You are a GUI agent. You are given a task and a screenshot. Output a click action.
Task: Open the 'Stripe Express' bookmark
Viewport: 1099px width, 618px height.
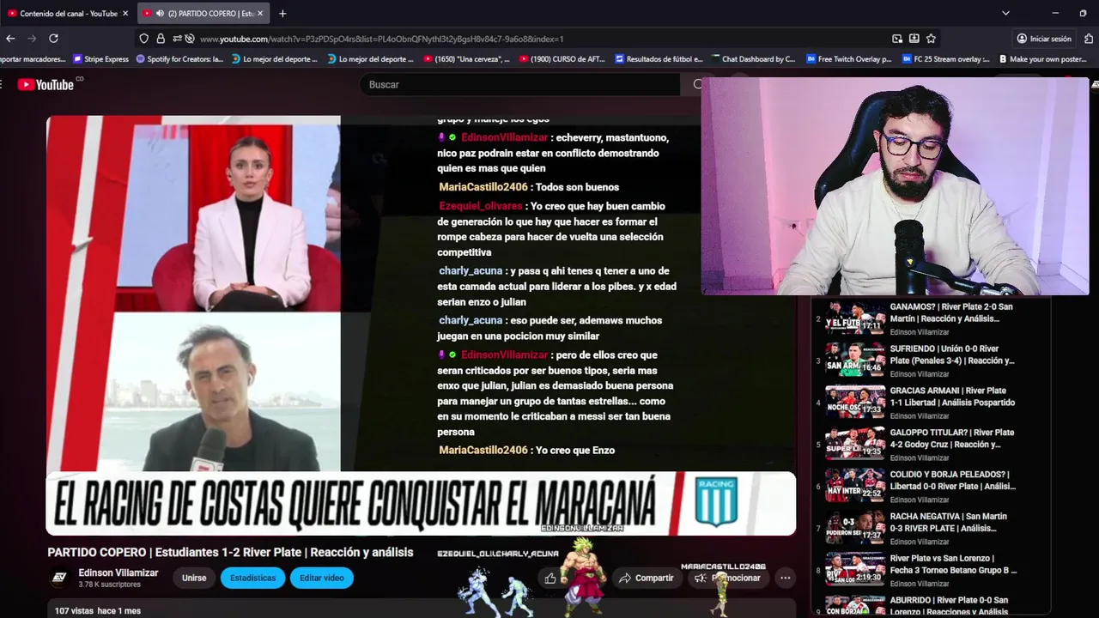pyautogui.click(x=100, y=59)
